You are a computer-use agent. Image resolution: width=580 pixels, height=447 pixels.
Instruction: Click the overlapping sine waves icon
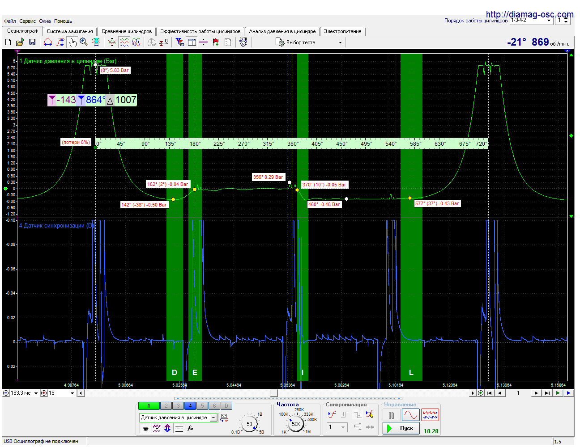136,42
